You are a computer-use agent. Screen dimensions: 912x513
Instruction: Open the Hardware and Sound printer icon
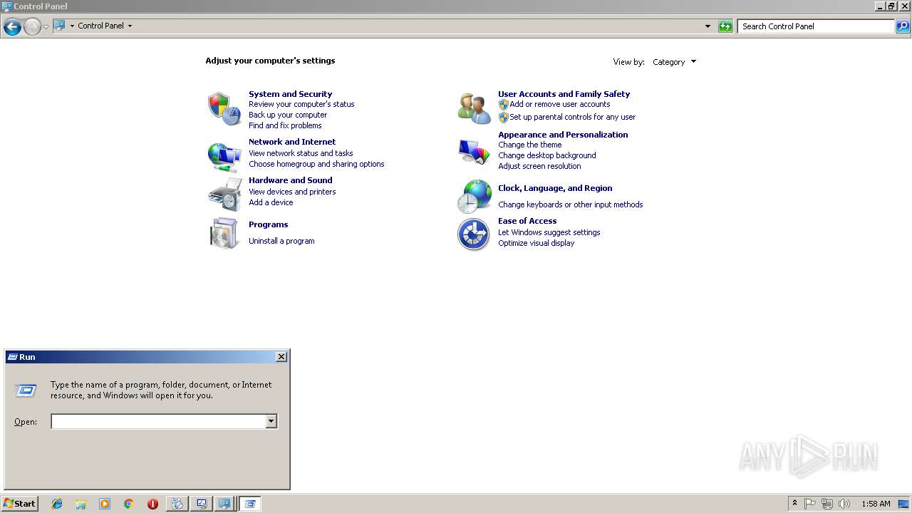pyautogui.click(x=224, y=195)
